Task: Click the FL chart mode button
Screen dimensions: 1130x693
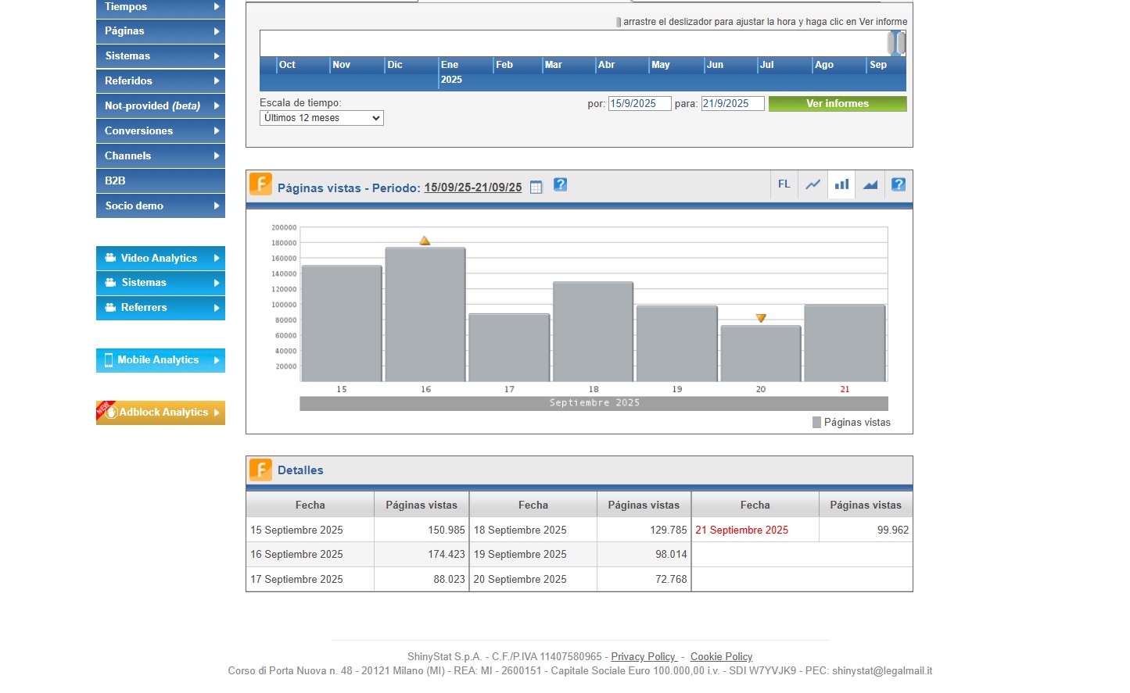Action: (x=784, y=184)
